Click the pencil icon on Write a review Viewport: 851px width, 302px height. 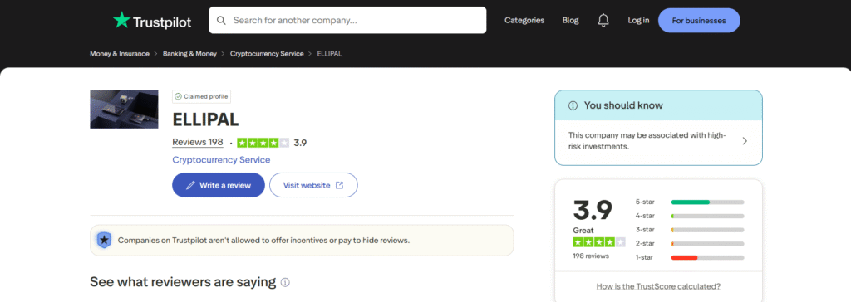[190, 185]
